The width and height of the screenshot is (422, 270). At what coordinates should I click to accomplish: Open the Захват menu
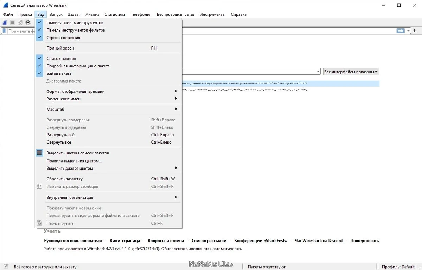pos(74,14)
